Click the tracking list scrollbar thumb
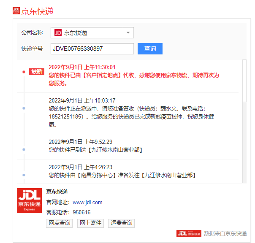This screenshot has height=243, width=255. (244, 81)
